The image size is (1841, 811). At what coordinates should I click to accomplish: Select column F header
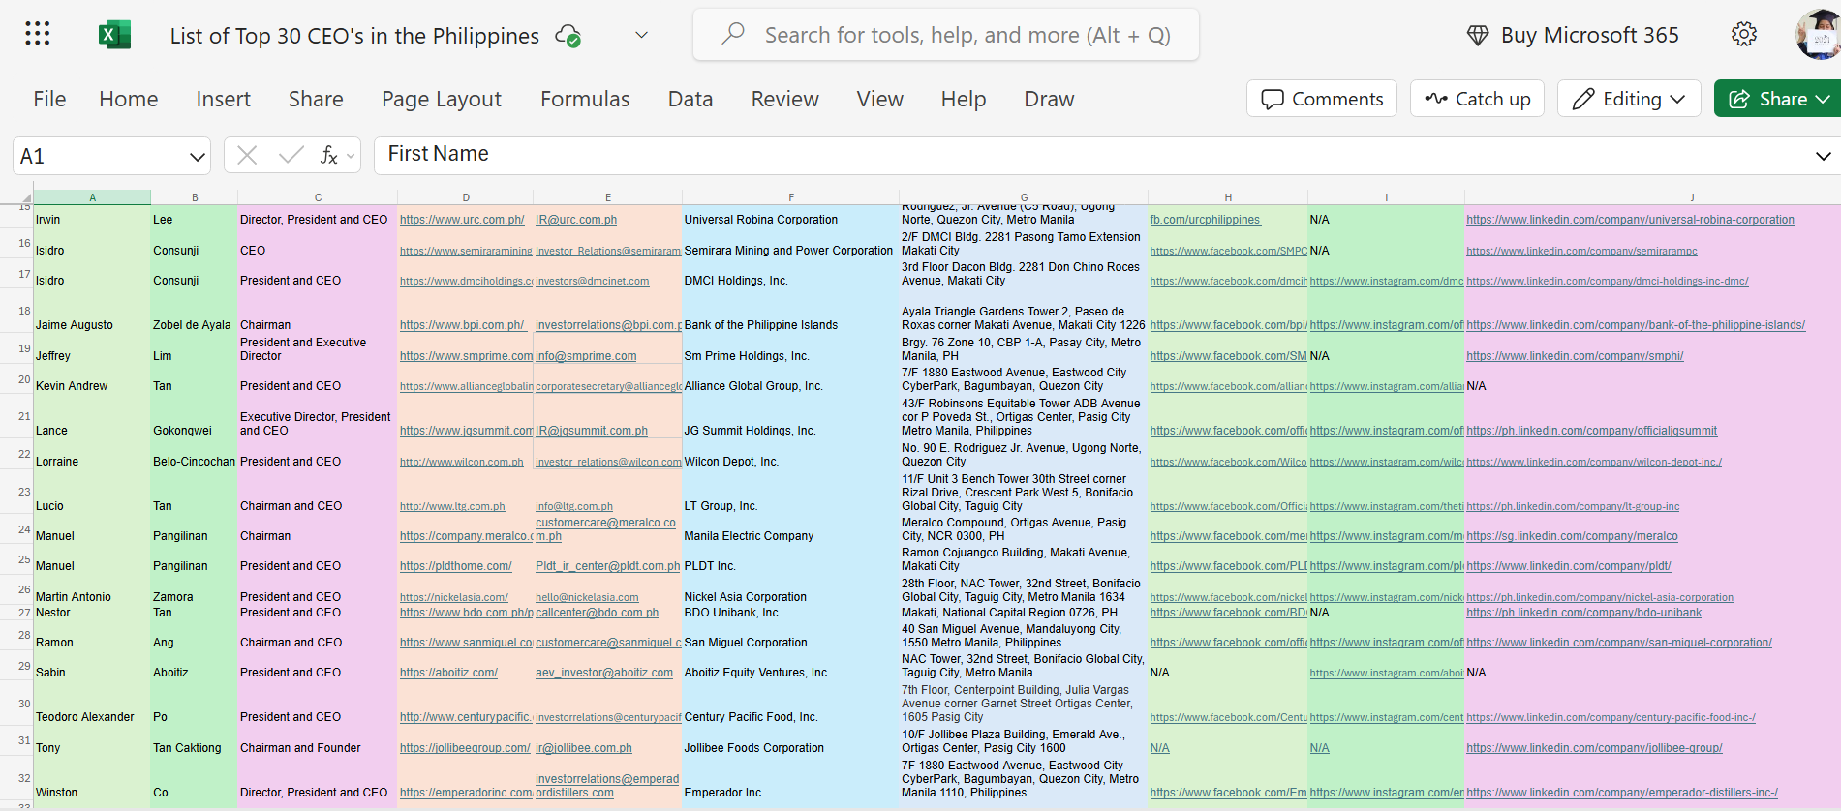[x=790, y=196]
